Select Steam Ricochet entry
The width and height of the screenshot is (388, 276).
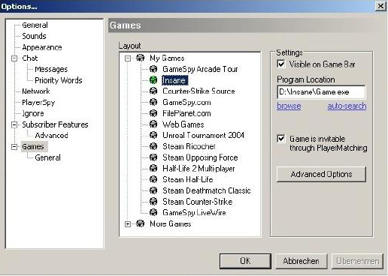click(x=189, y=146)
